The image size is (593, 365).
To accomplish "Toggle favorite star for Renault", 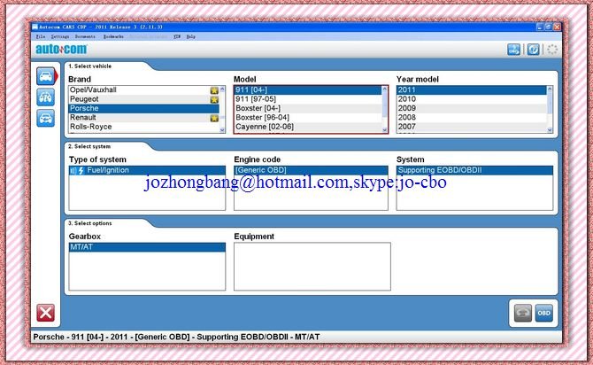I will coord(214,118).
